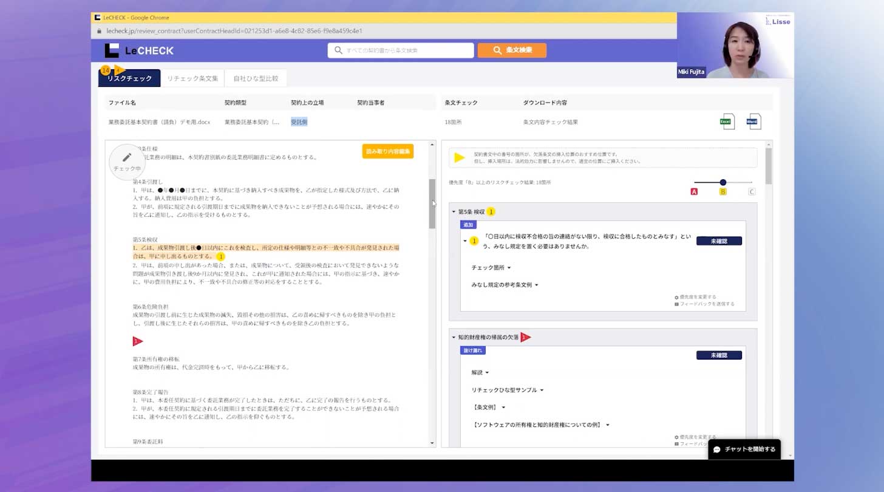
Task: Click the highlighted 受託側 value
Action: pyautogui.click(x=299, y=122)
